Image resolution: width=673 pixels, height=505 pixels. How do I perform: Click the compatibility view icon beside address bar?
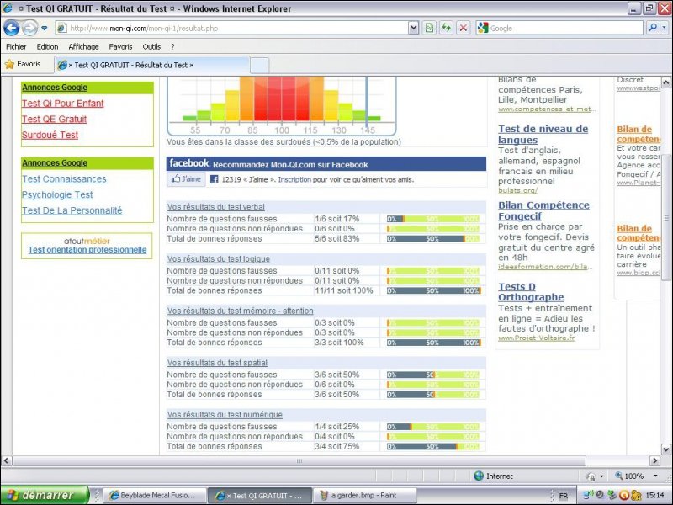coord(430,28)
